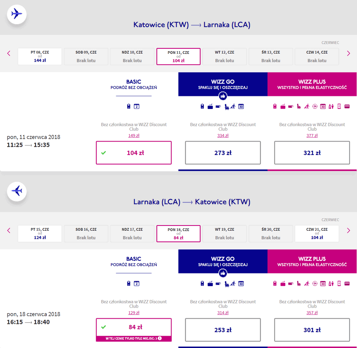Show later outbound dates with right arrow
This screenshot has height=348, width=357.
click(348, 54)
